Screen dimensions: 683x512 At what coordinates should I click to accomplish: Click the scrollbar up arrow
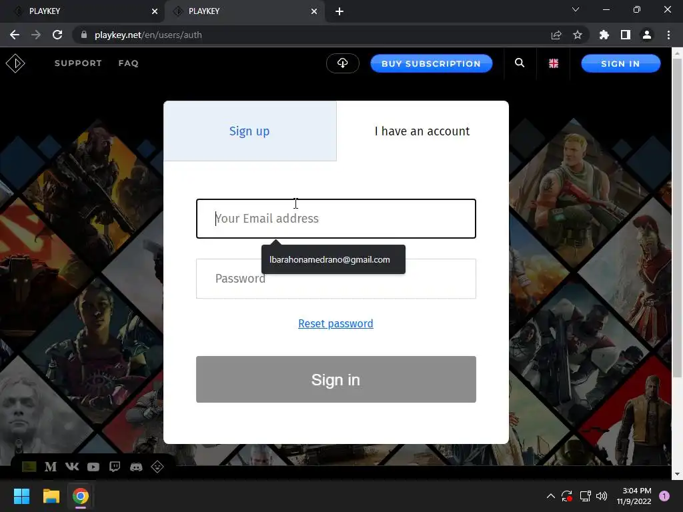(677, 53)
